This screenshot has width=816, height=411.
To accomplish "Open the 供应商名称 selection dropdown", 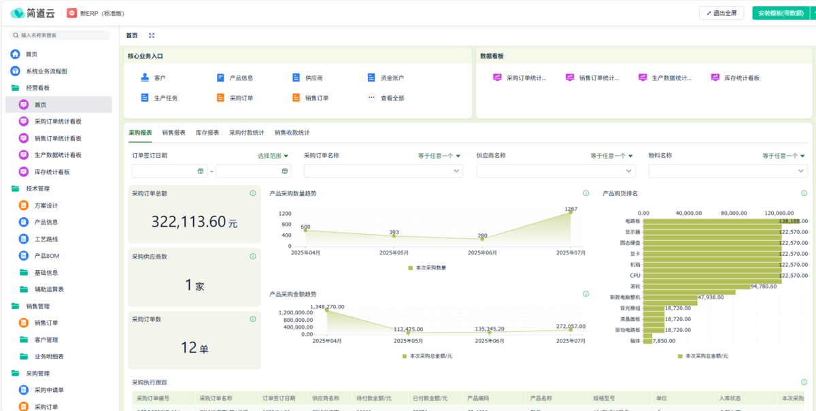I will point(556,171).
